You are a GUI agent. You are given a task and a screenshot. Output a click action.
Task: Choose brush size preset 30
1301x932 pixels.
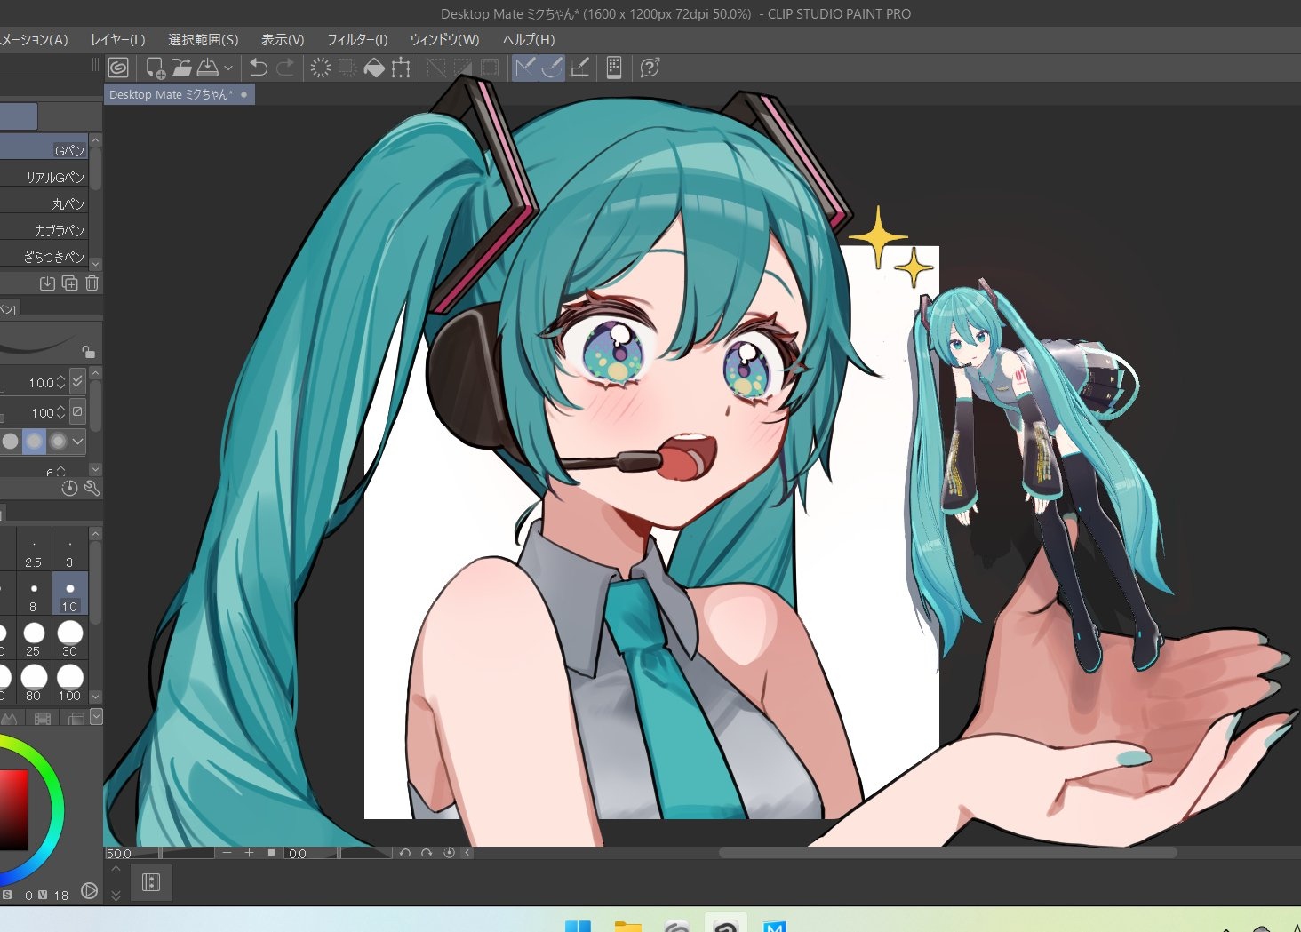tap(69, 638)
